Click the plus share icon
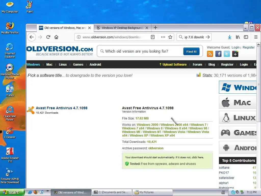This screenshot has width=261, height=196. (235, 54)
